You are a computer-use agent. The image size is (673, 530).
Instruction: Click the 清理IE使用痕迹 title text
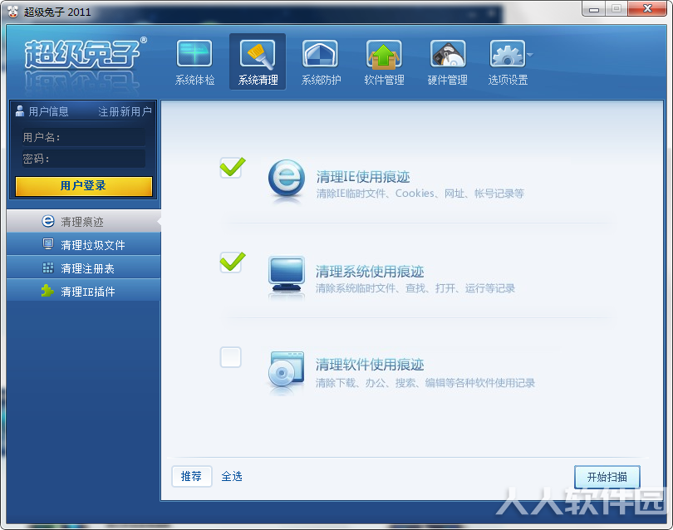[x=363, y=177]
